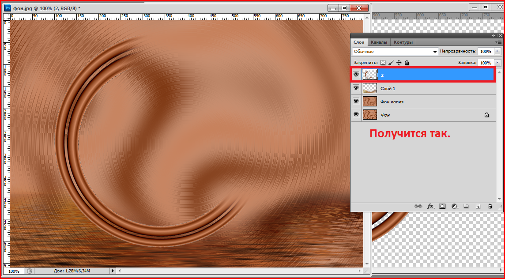Image resolution: width=505 pixels, height=279 pixels.
Task: Lock layer position with the move icon
Action: click(399, 63)
